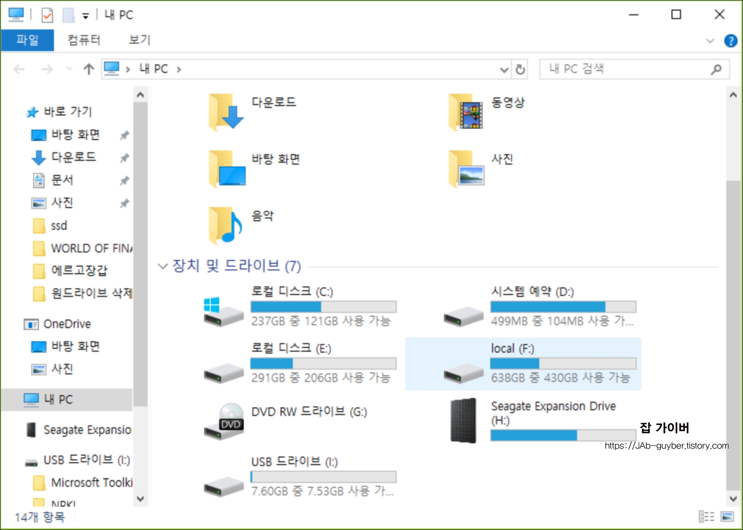Viewport: 743px width, 530px height.
Task: Click the pin icon next to 다운로드 in sidebar
Action: (x=124, y=158)
